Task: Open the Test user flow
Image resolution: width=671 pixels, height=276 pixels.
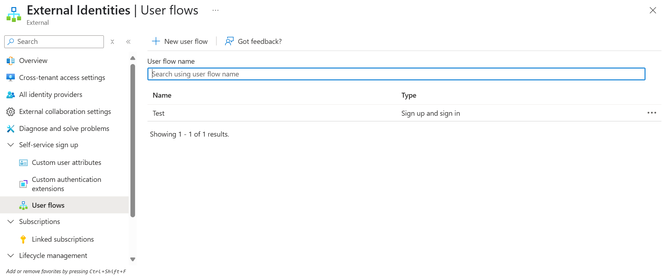Action: pos(159,113)
